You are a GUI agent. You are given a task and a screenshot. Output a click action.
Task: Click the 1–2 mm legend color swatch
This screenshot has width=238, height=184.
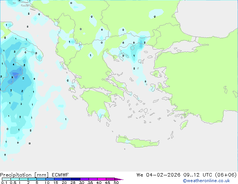(x=24, y=179)
